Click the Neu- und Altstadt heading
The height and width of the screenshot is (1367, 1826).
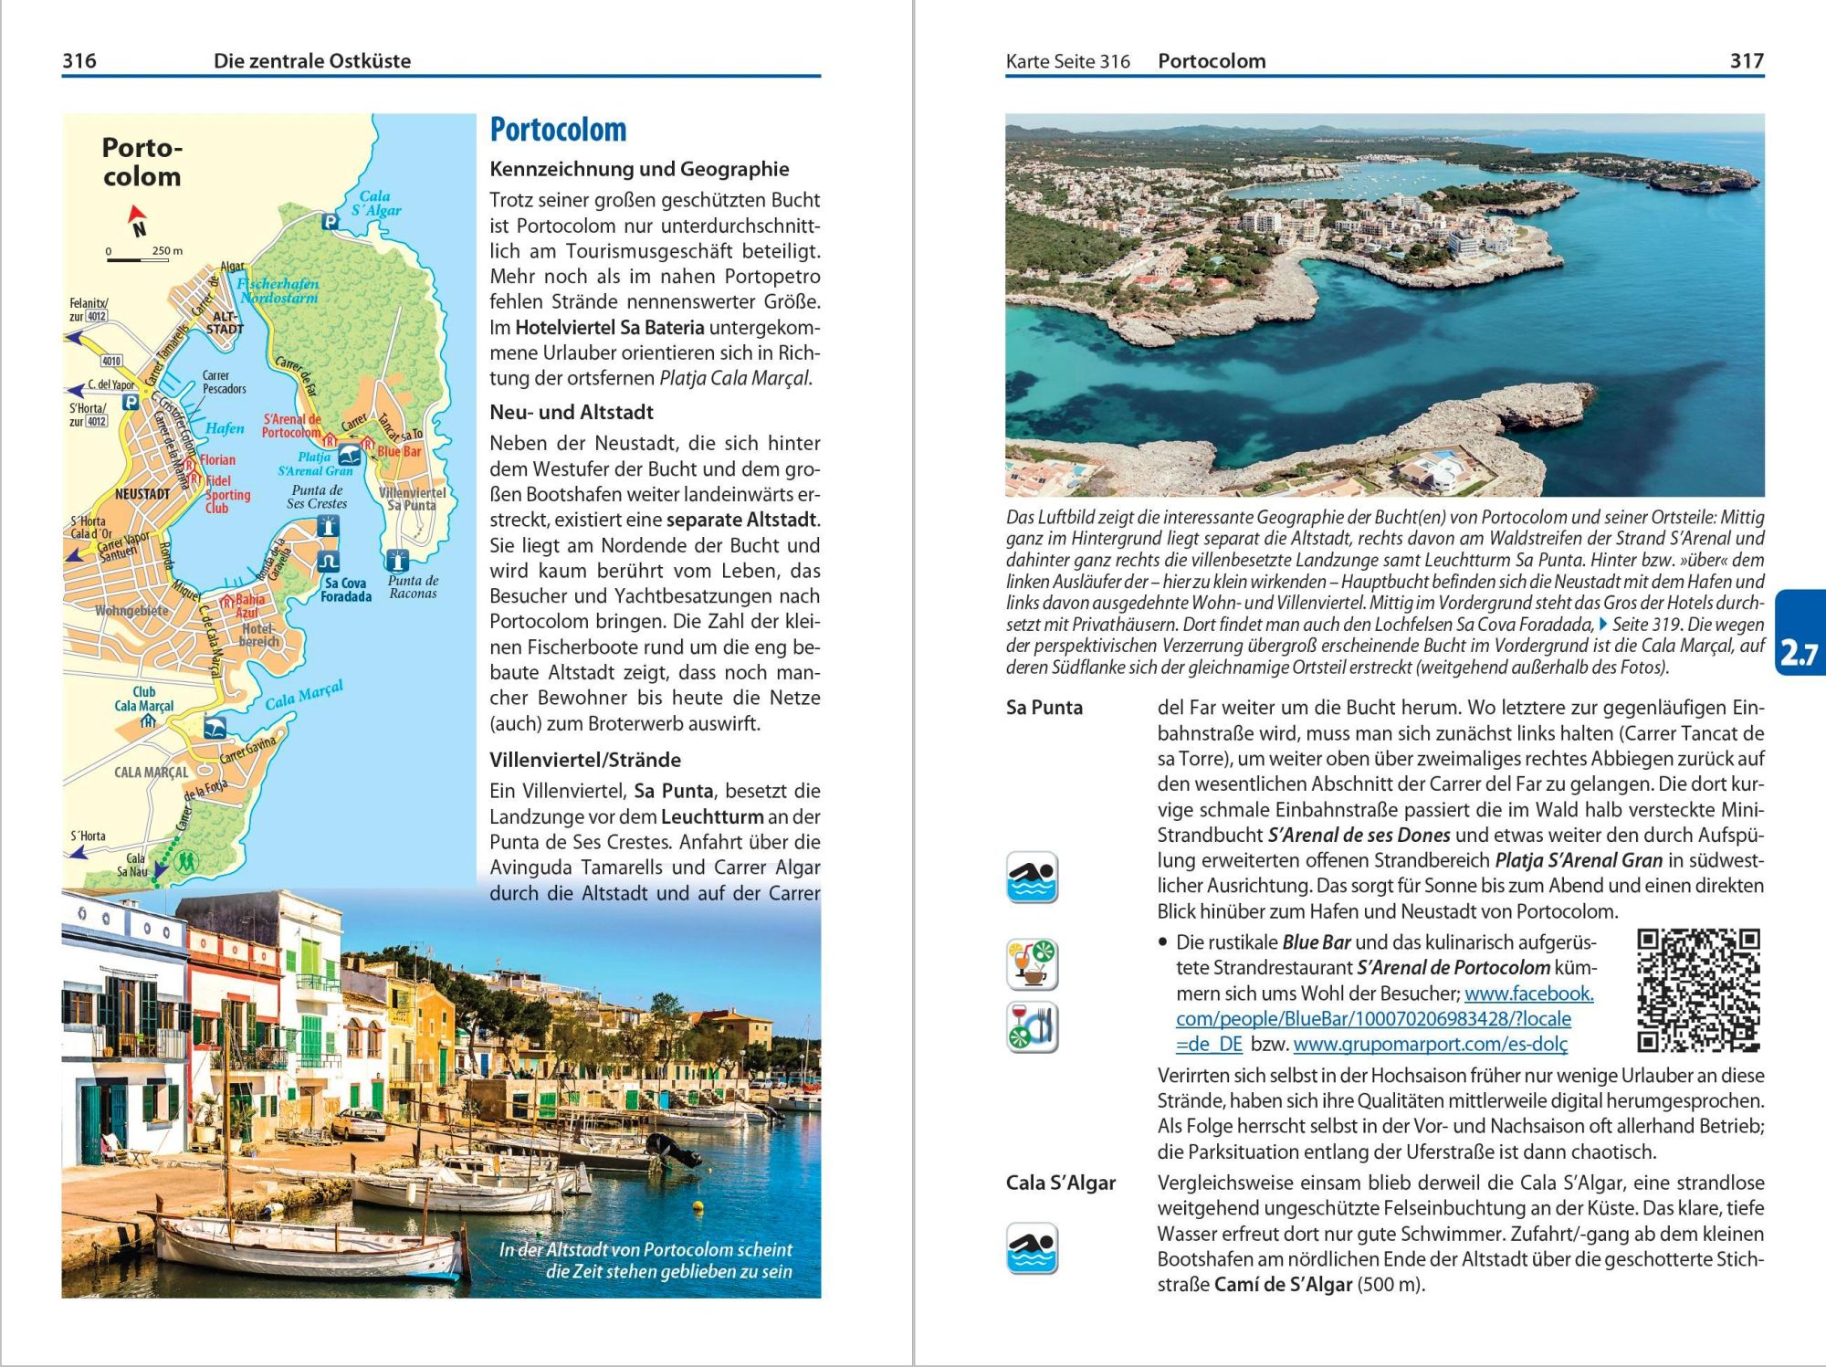click(x=572, y=412)
